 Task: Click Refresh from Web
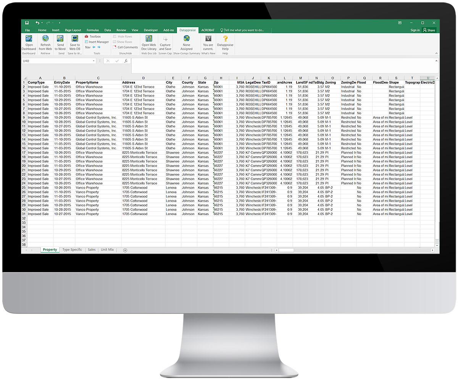click(x=45, y=42)
